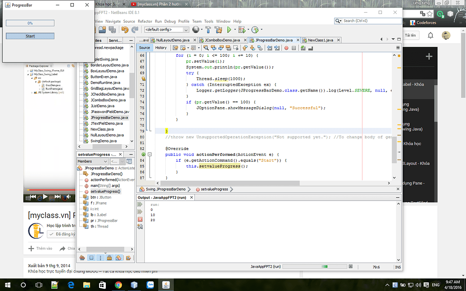Clean and Build project with hammer-broom icon
Screen dimensions: 466x291
(217, 30)
